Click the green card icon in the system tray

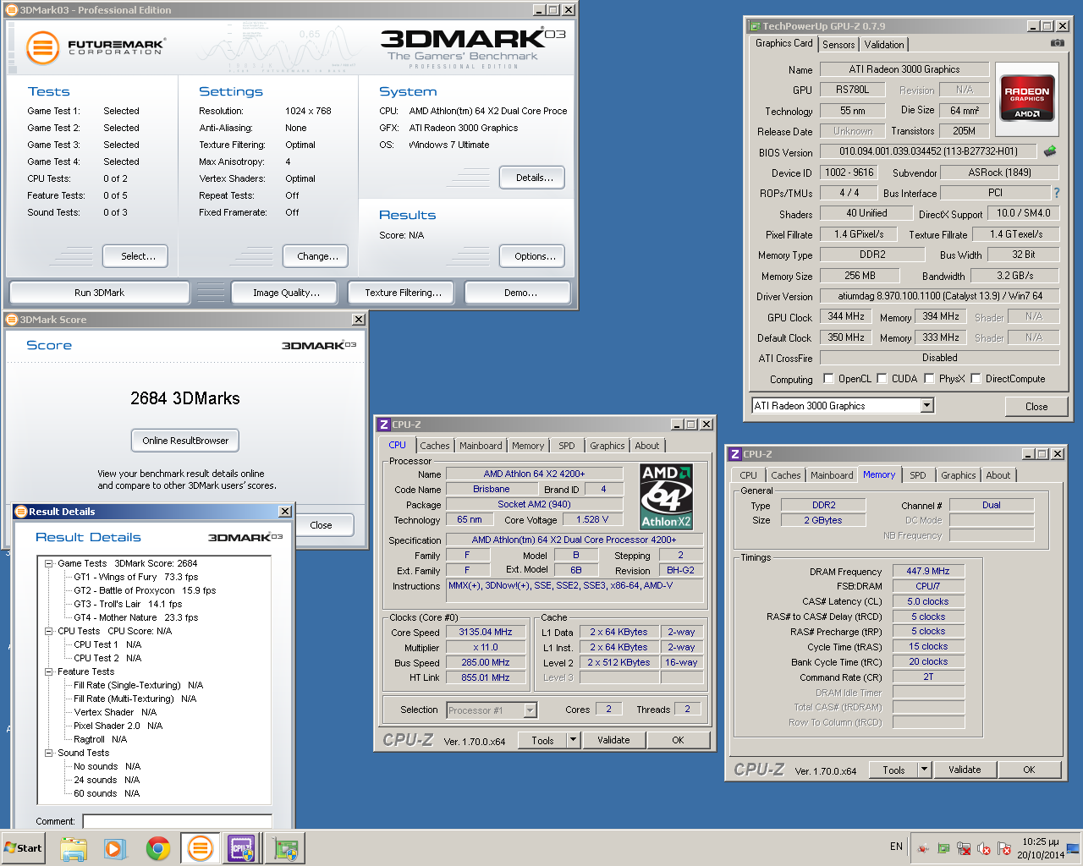click(x=943, y=848)
